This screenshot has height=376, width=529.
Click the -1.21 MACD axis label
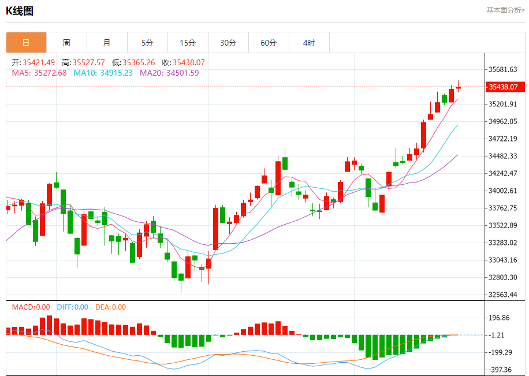[497, 335]
